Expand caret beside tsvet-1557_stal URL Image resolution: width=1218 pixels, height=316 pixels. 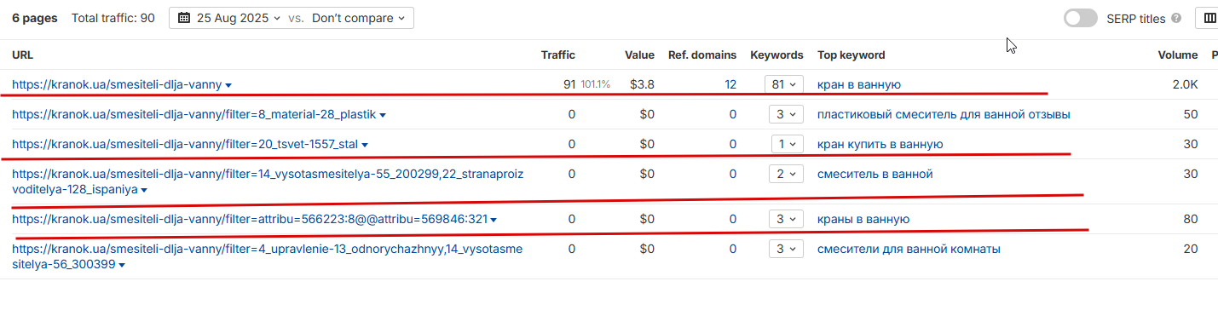click(x=365, y=145)
